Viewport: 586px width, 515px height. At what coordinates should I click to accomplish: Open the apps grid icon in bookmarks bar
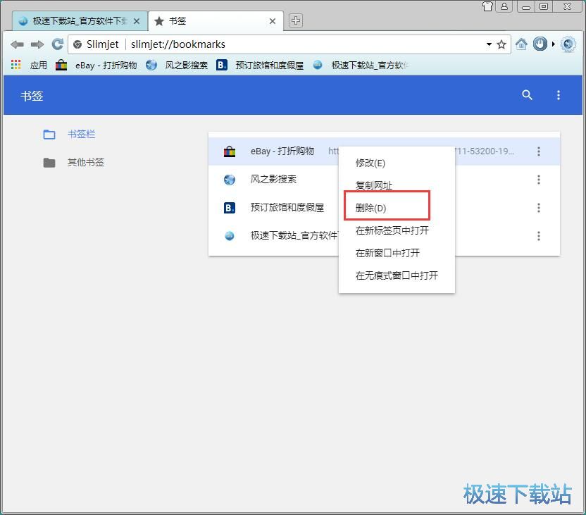pos(15,65)
